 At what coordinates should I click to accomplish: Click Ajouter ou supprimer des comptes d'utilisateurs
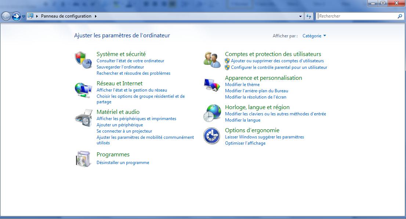[277, 61]
